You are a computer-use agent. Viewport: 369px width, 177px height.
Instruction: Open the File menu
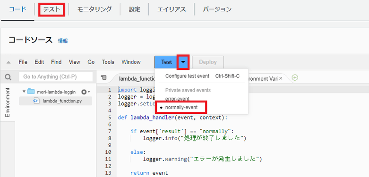23,62
